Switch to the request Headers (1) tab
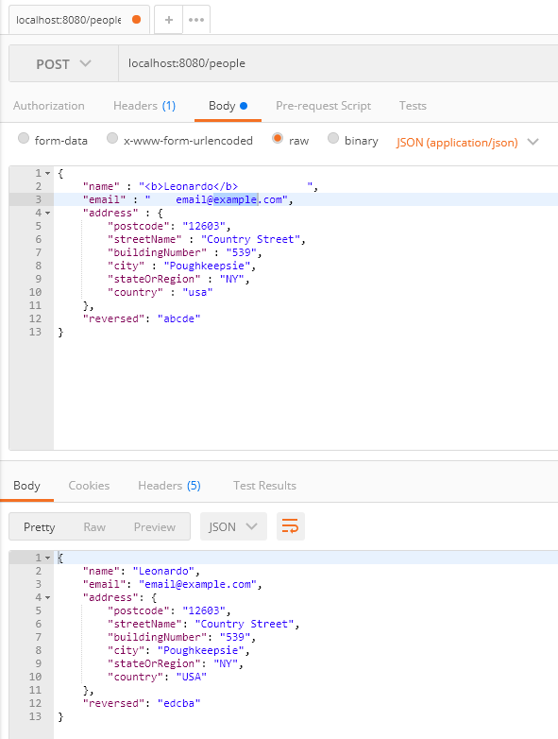558x739 pixels. tap(144, 106)
